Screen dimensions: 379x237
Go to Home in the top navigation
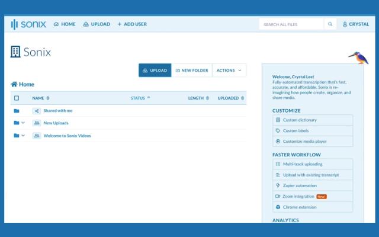(65, 24)
